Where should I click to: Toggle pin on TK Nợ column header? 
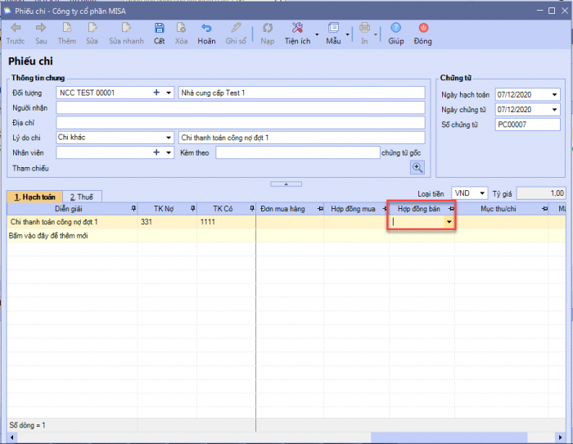click(192, 209)
